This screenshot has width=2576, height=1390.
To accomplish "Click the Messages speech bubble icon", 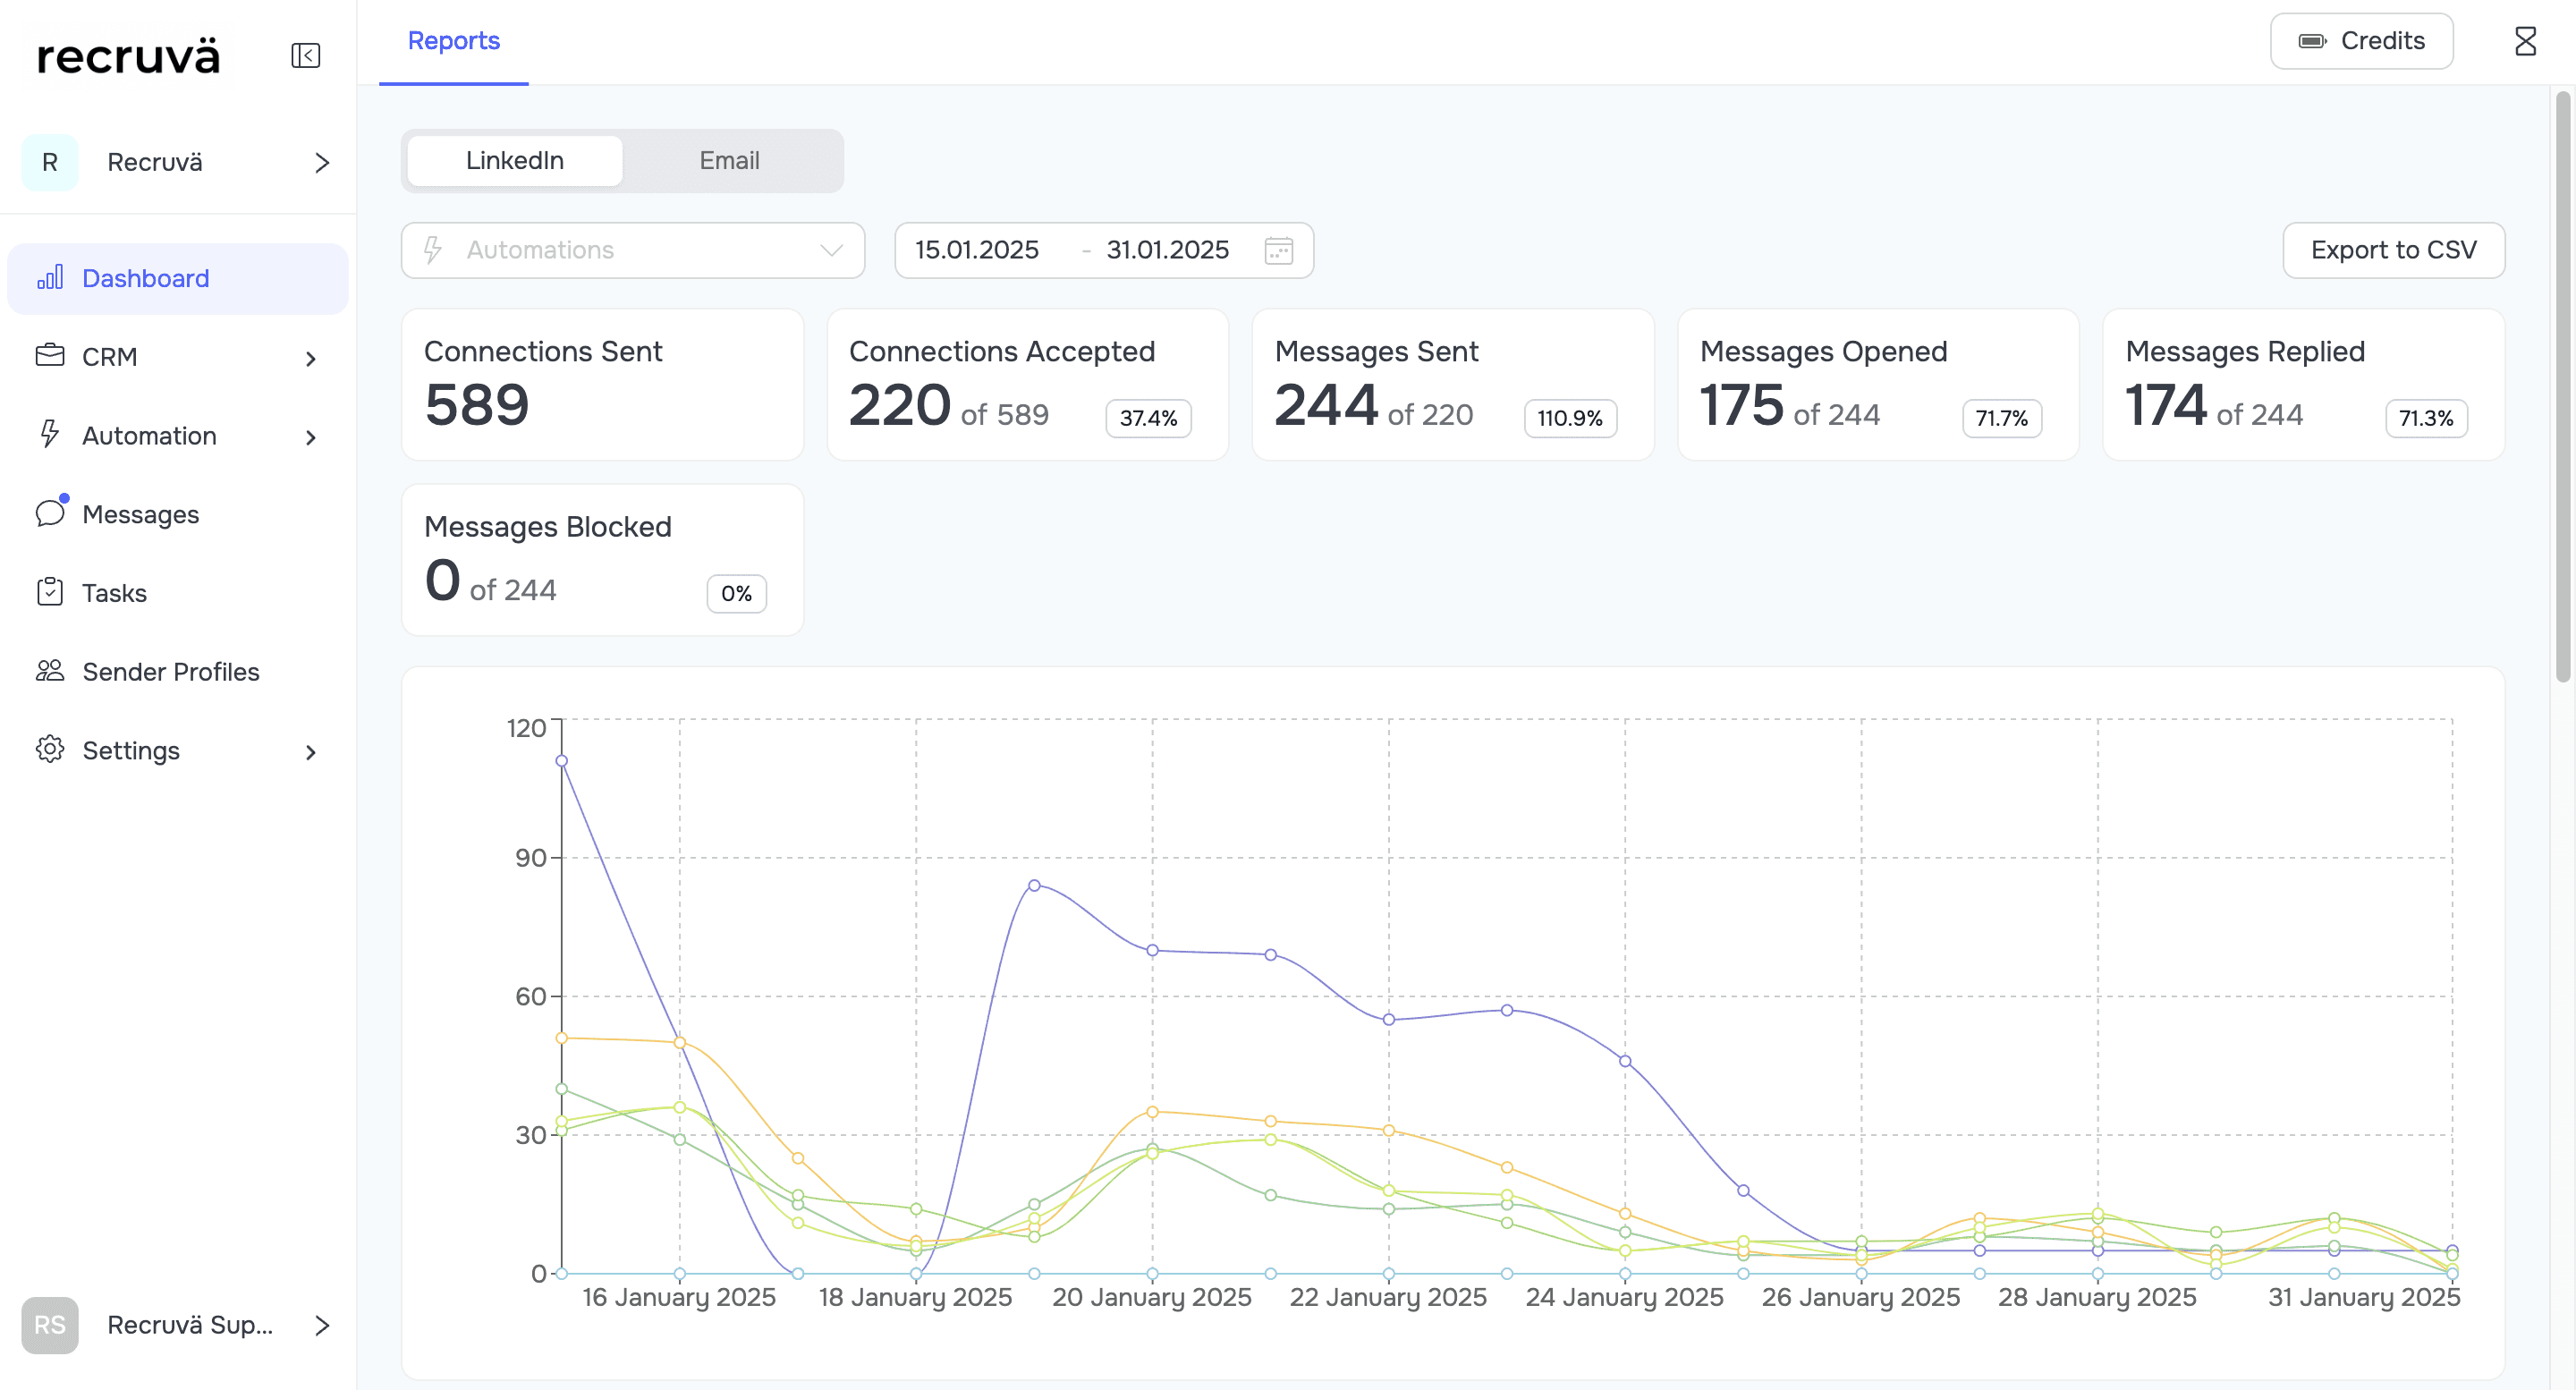I will tap(50, 514).
